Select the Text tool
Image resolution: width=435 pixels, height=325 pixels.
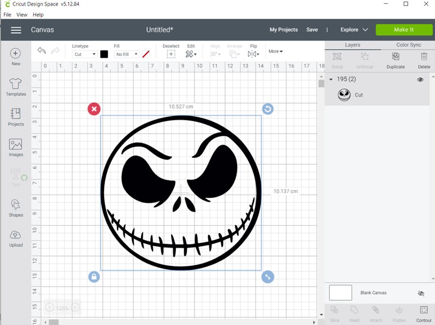pos(16,178)
